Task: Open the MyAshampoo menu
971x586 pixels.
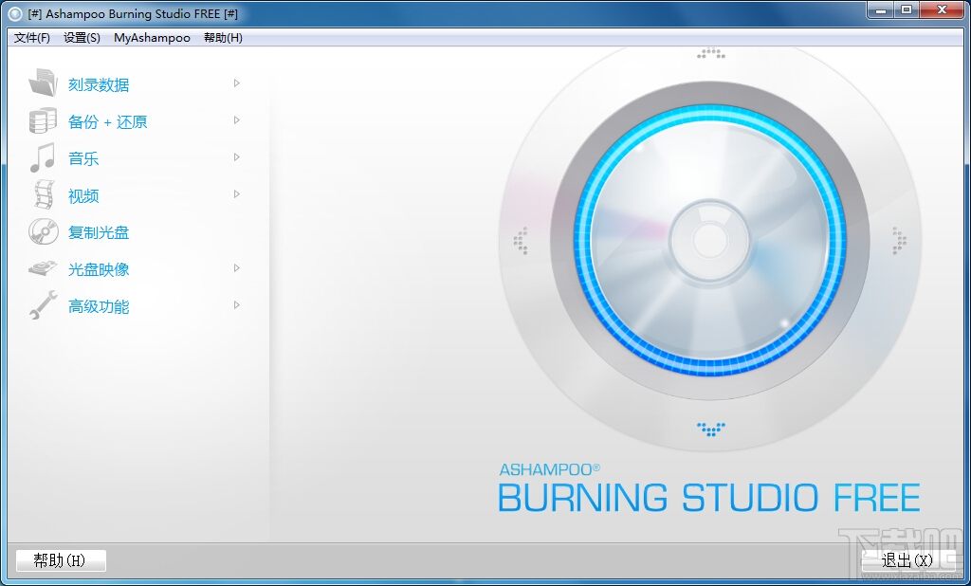Action: [152, 38]
